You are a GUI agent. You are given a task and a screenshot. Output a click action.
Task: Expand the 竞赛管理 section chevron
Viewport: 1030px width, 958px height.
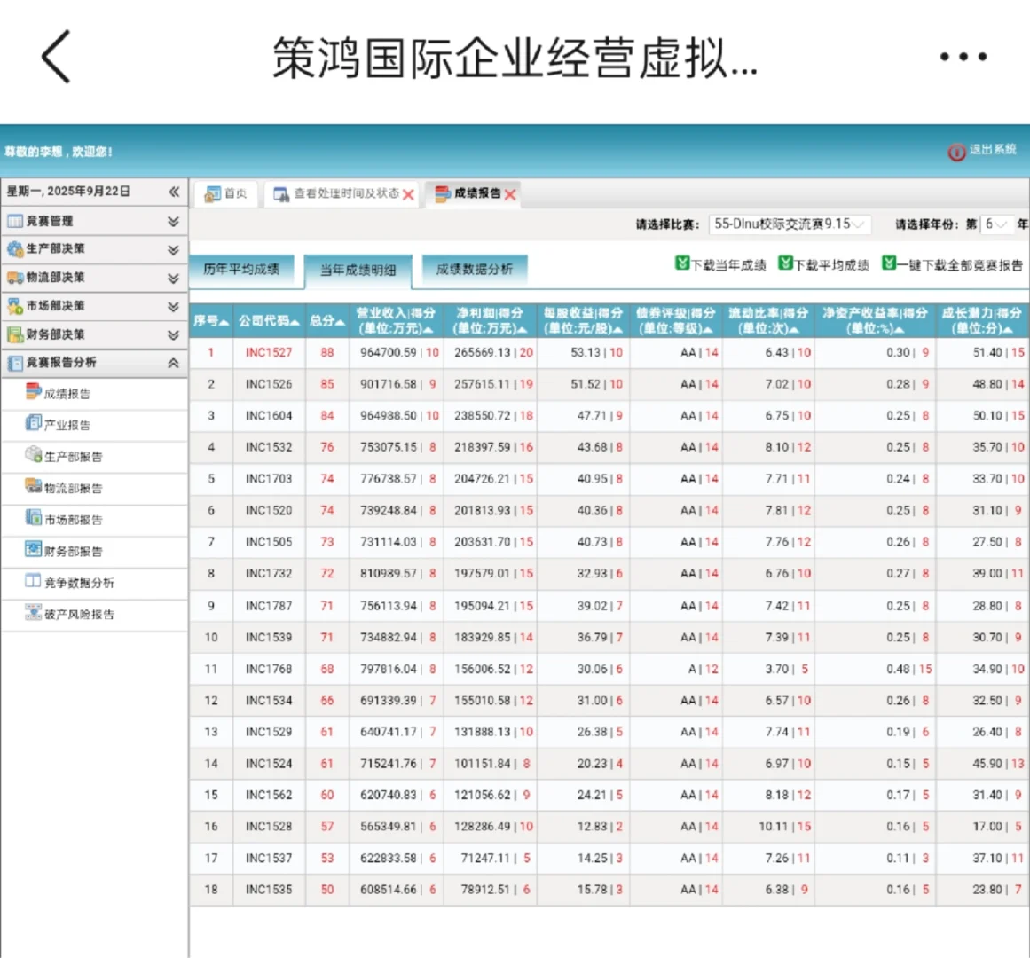pyautogui.click(x=173, y=221)
